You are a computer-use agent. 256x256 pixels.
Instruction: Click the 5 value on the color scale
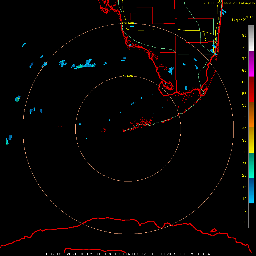(x=245, y=210)
